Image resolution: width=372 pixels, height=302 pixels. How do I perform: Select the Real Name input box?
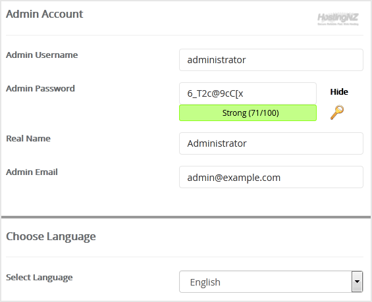271,143
